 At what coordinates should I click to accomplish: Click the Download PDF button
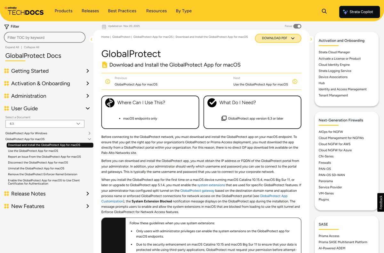(278, 38)
